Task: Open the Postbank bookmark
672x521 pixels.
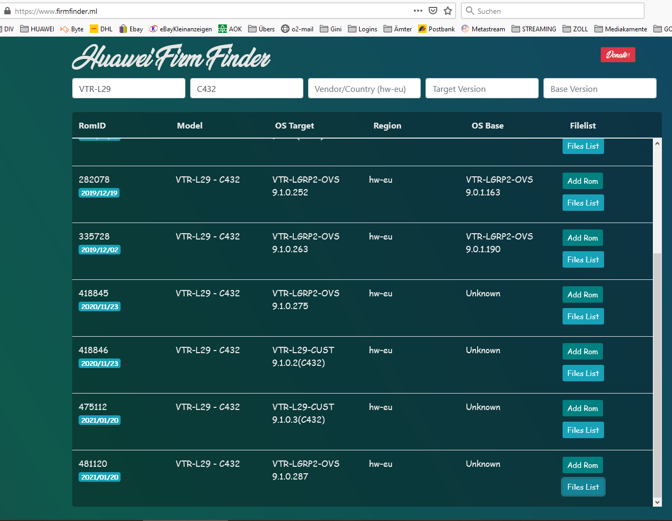Action: tap(437, 29)
